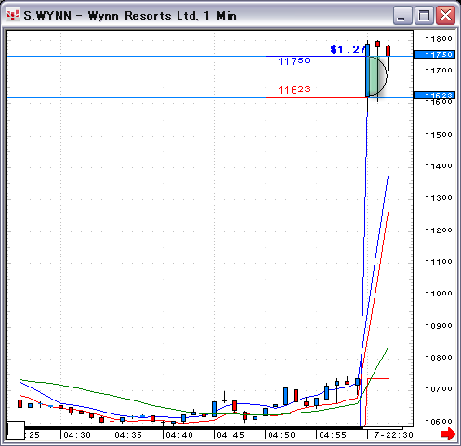Viewport: 461px width, 446px height.
Task: Click the chart application icon in title bar
Action: click(13, 15)
